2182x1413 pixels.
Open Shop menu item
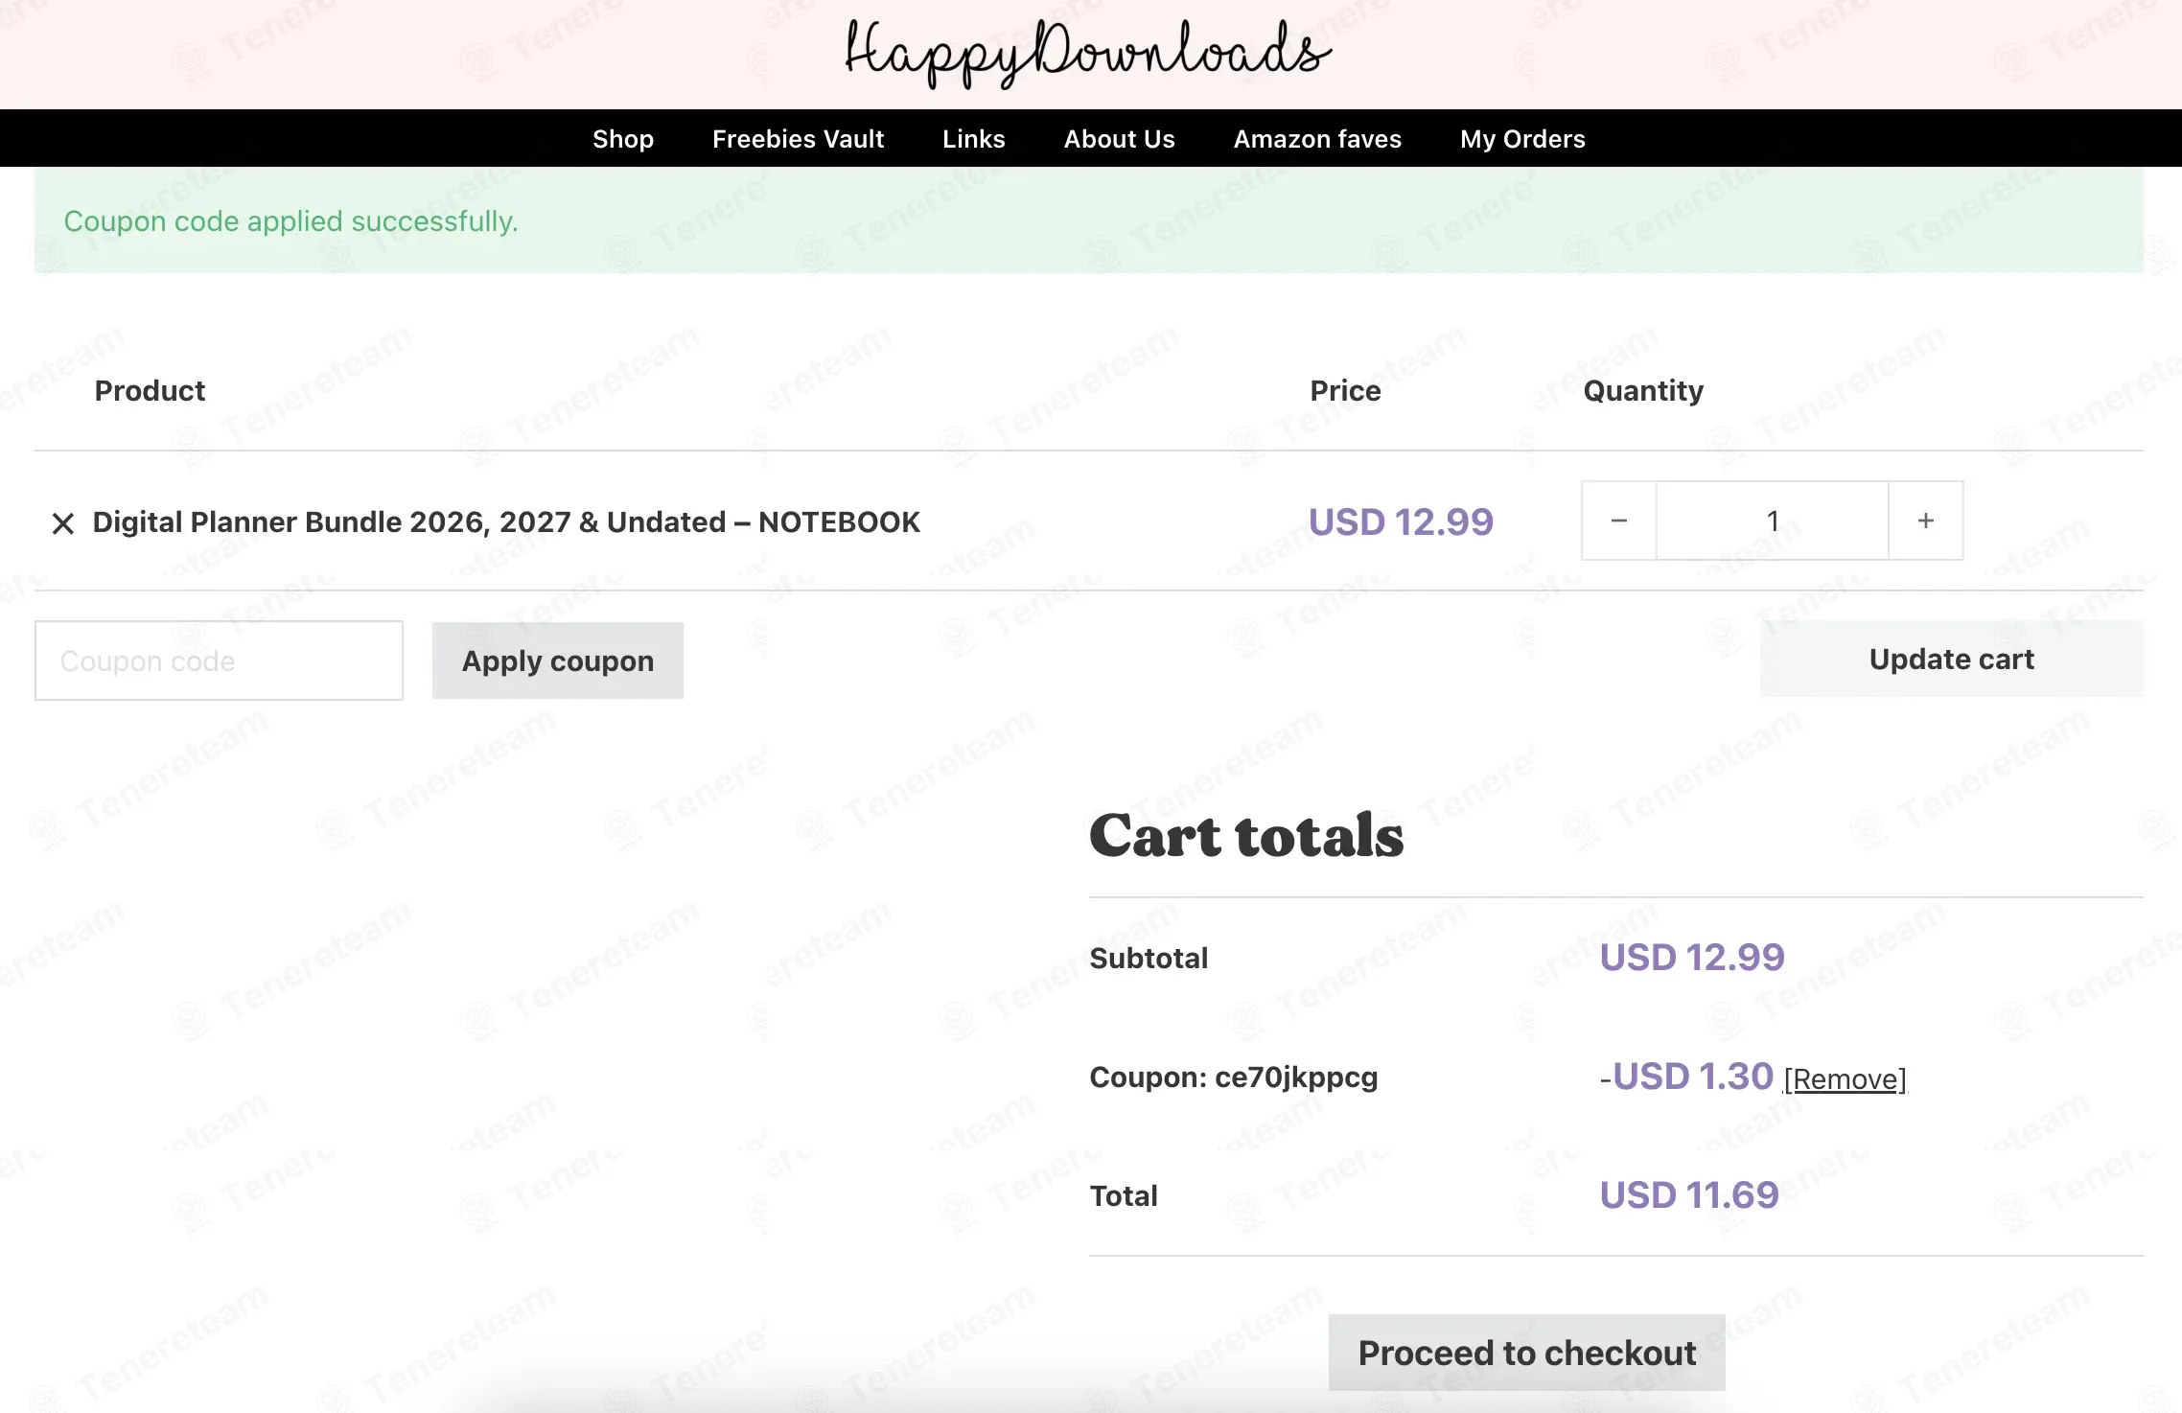[x=623, y=139]
